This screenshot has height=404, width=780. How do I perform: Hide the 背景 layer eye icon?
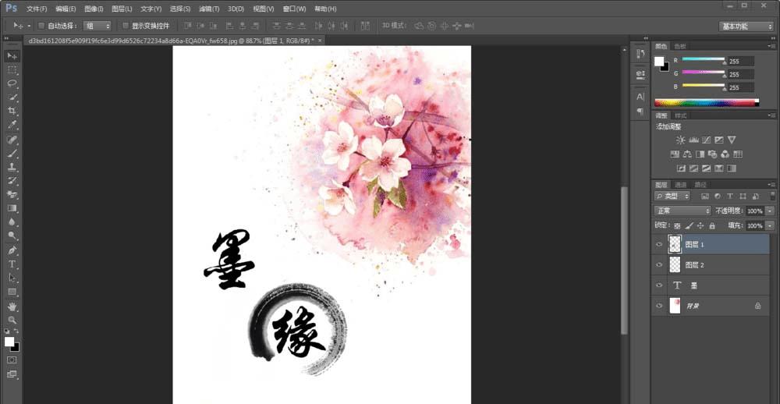point(659,306)
